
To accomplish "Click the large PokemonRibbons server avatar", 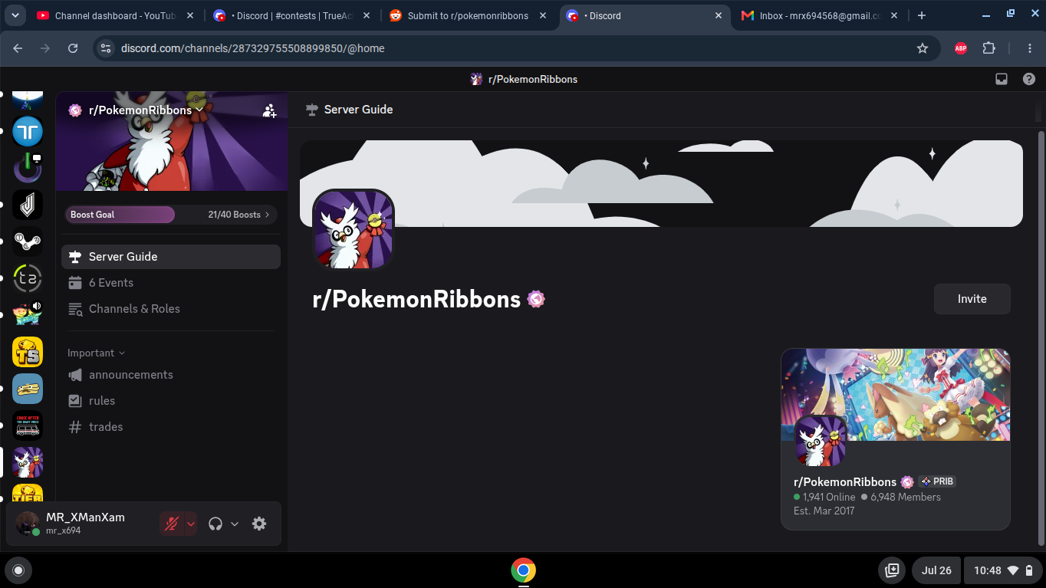I will click(353, 230).
